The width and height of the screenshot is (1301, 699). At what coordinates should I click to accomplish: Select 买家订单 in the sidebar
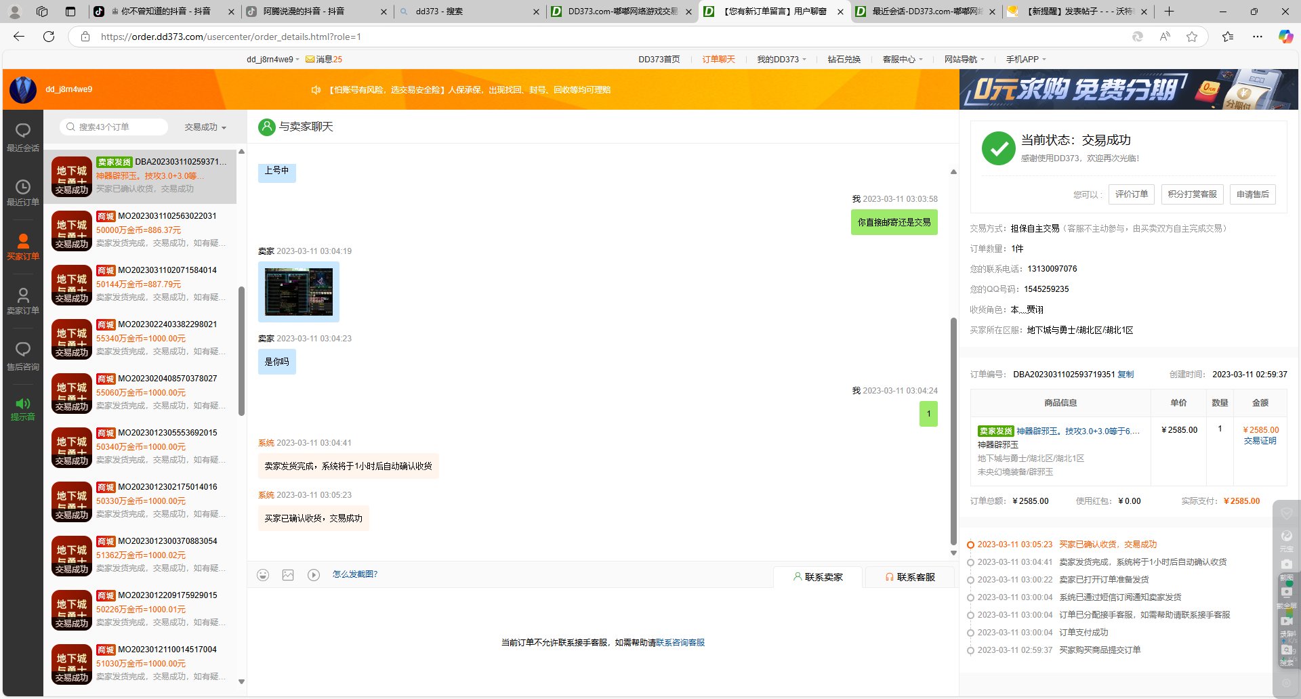[x=23, y=247]
